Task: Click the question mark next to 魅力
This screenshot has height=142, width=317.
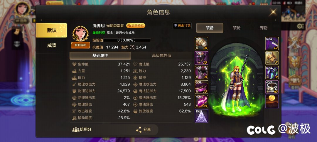Action: pos(132,47)
